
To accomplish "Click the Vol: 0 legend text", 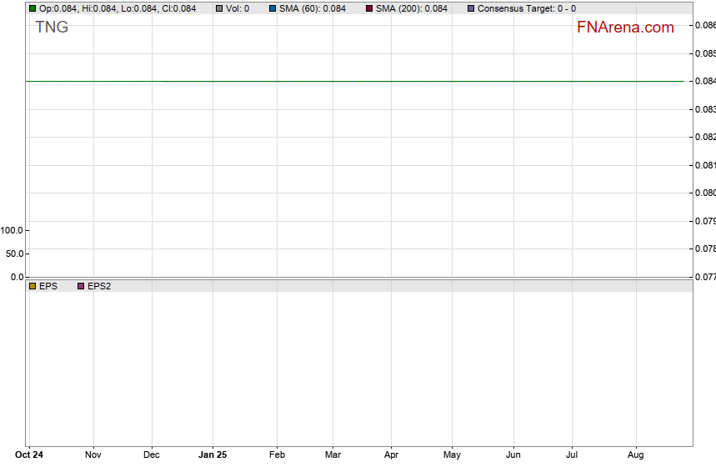I will 238,8.
